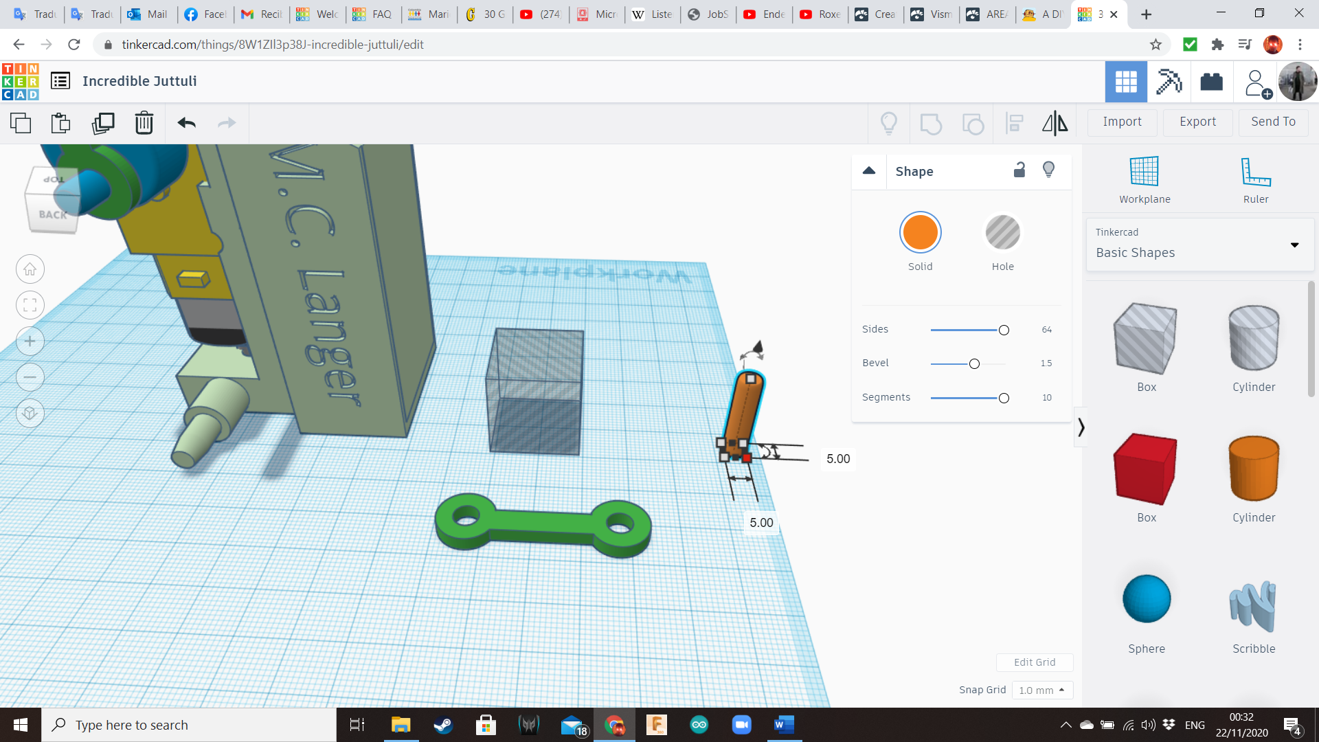
Task: Collapse the Shape inspector panel
Action: tap(869, 171)
